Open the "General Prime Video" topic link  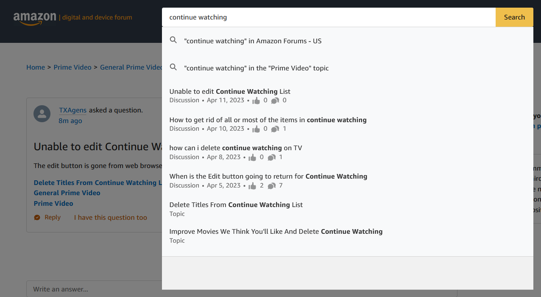tap(67, 193)
